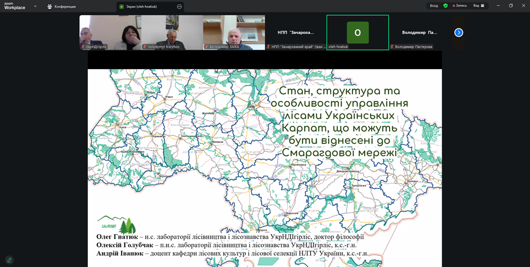Click the green annotation pencil icon
530x267 pixels.
(9, 260)
